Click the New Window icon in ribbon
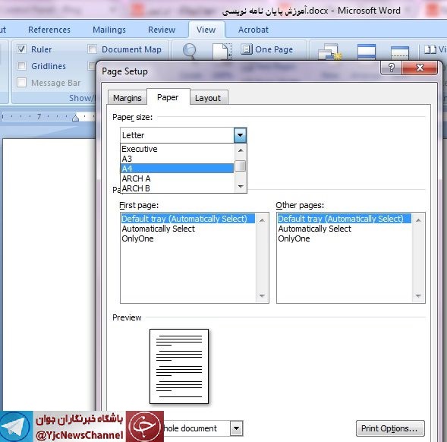The image size is (447, 442). point(329,52)
